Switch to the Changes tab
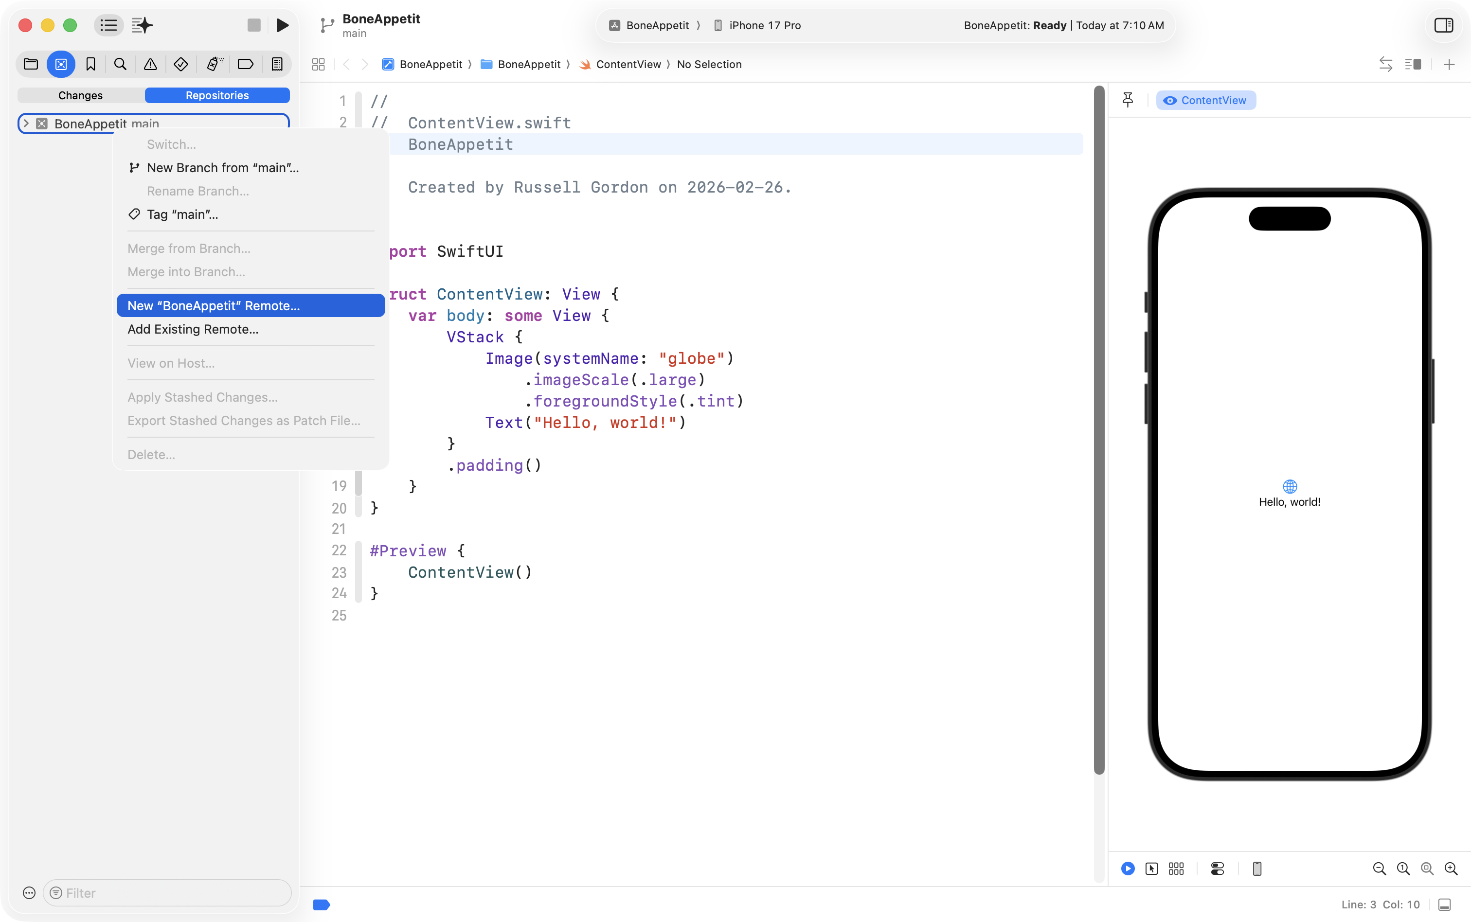 click(80, 95)
